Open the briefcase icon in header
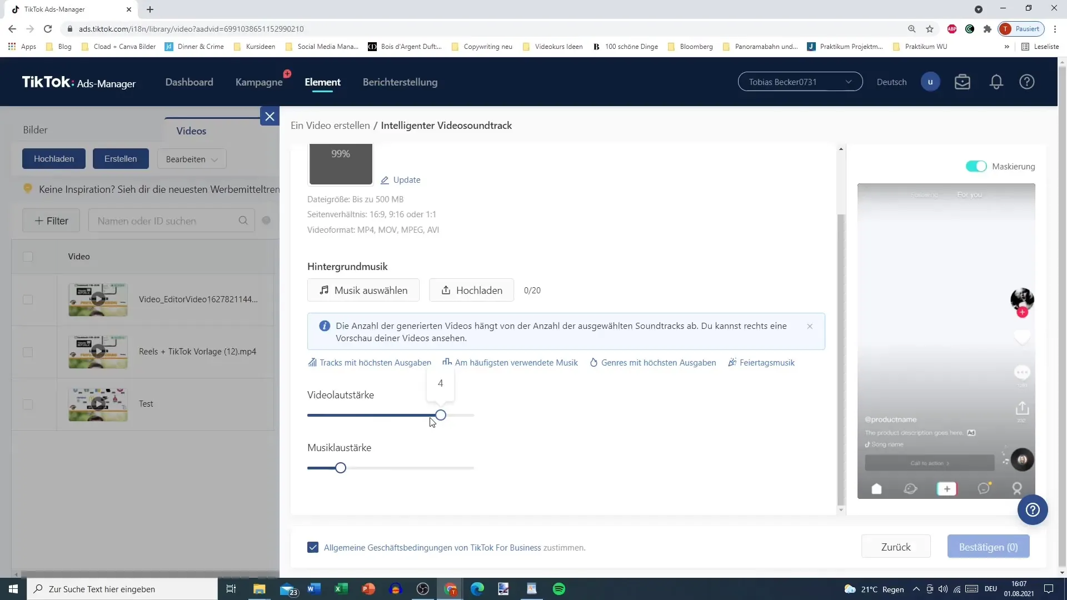 pyautogui.click(x=963, y=82)
